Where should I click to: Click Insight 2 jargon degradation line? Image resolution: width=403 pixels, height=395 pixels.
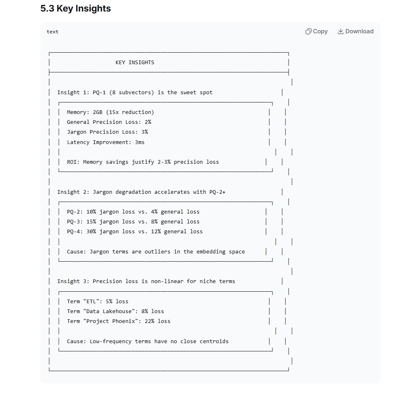141,192
